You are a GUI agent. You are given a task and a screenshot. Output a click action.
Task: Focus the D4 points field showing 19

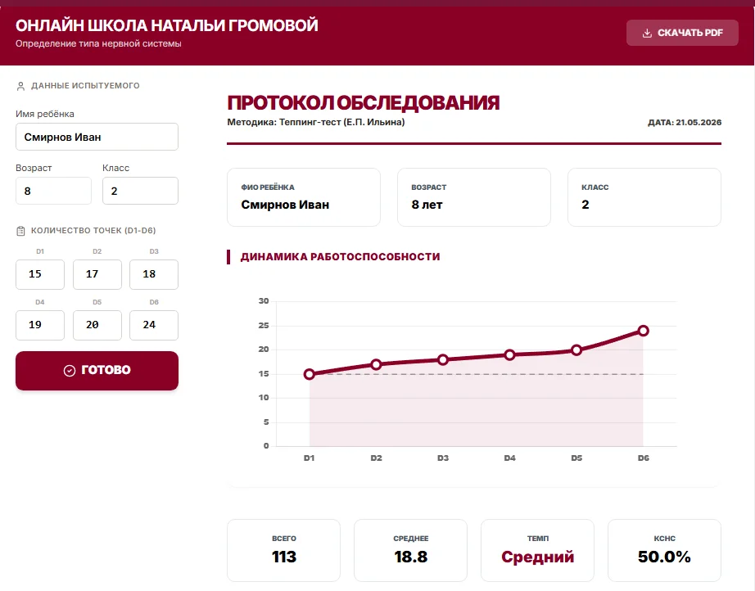[40, 325]
